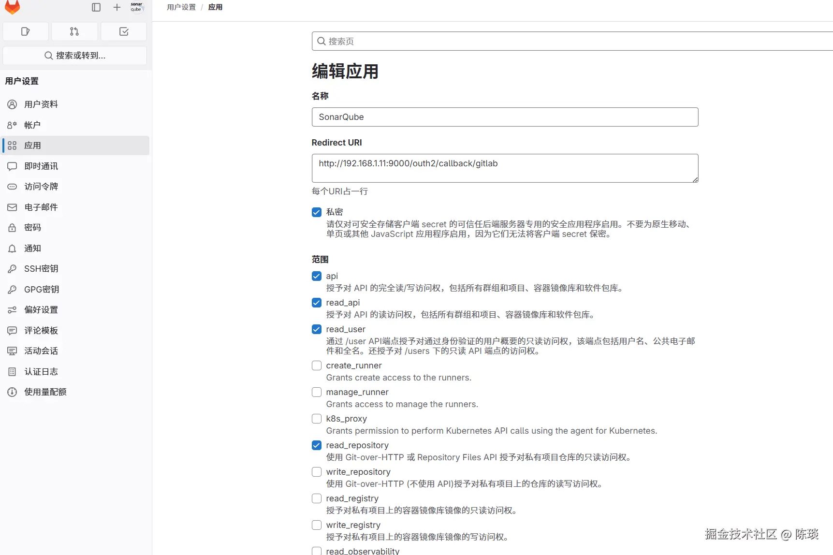This screenshot has width=833, height=555.
Task: Enable the k8s_proxy scope checkbox
Action: point(317,419)
